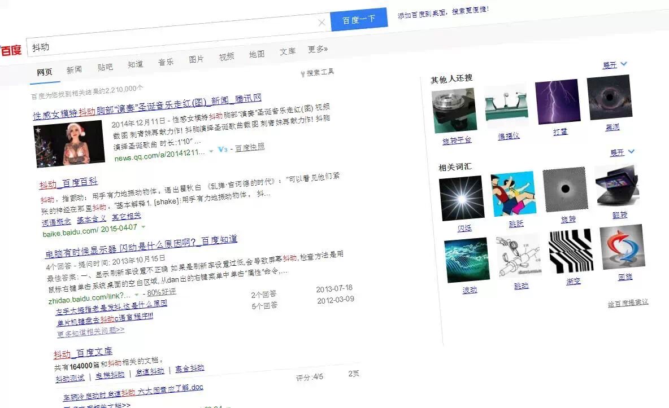Go to the 文库 tab
This screenshot has height=408, width=669.
pos(288,51)
